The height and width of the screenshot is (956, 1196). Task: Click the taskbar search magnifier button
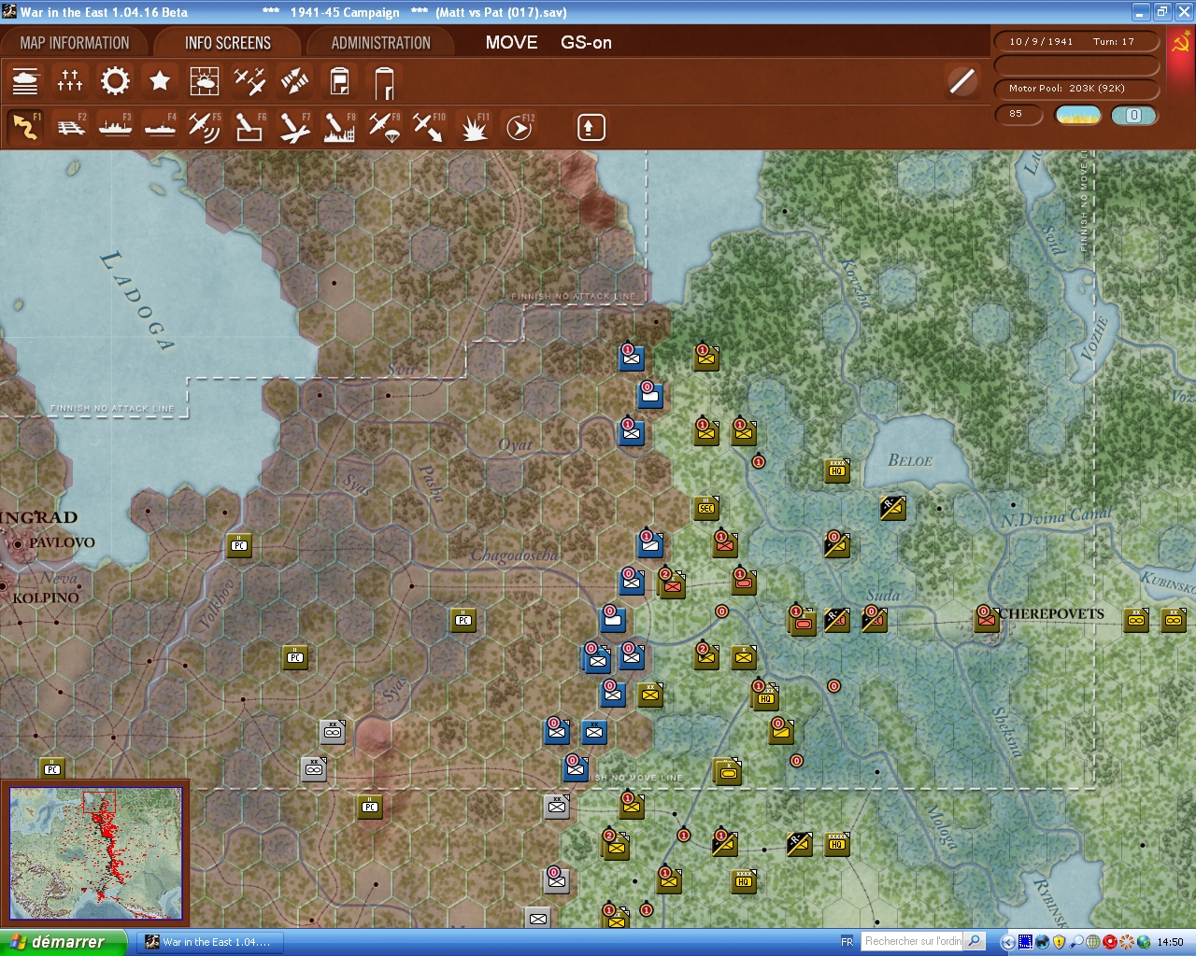click(975, 941)
